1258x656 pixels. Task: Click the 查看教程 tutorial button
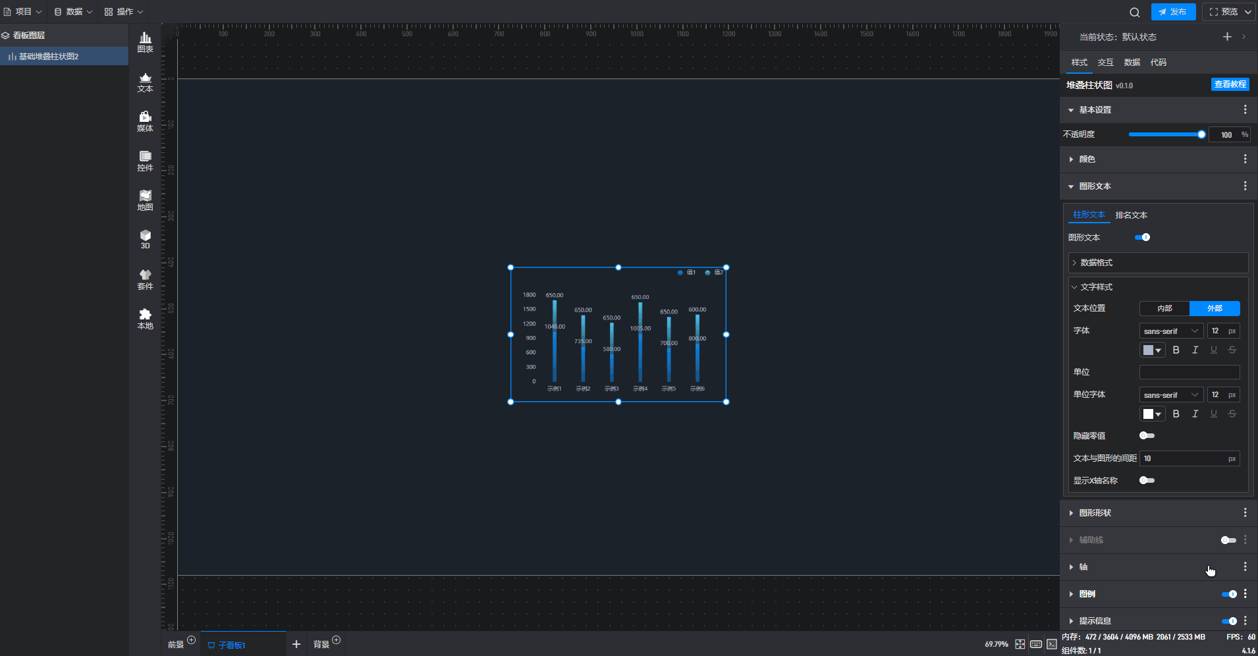click(x=1230, y=84)
